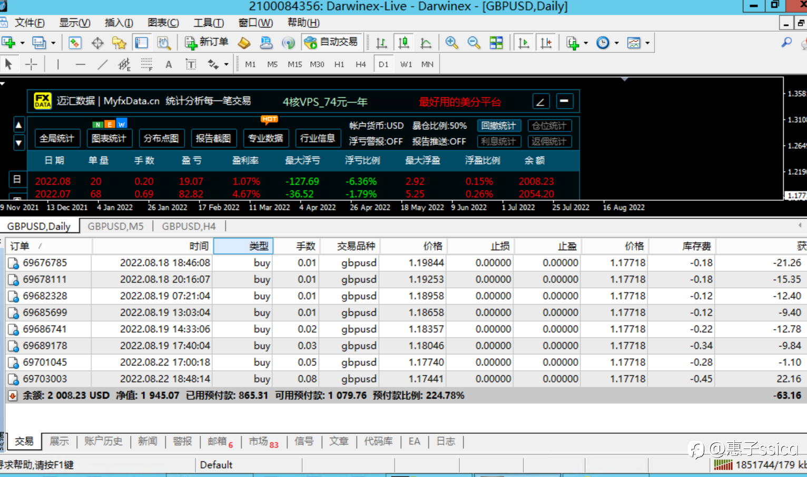Open the profiles icon in toolbar
The width and height of the screenshot is (807, 477).
click(39, 43)
